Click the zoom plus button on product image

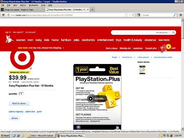[91, 98]
